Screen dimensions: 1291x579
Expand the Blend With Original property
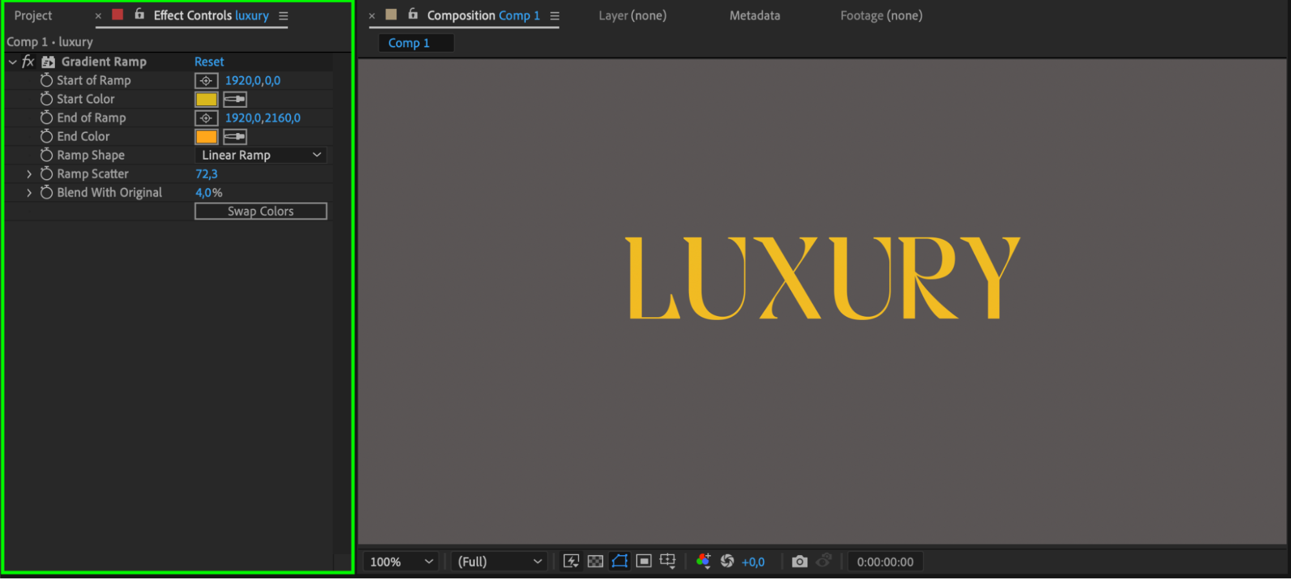[x=29, y=193]
